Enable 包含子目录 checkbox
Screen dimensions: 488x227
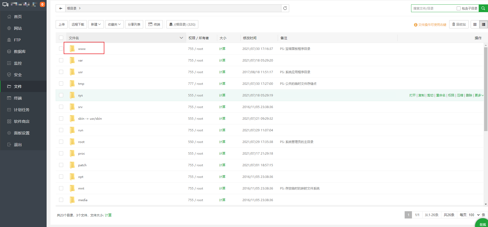[x=458, y=8]
